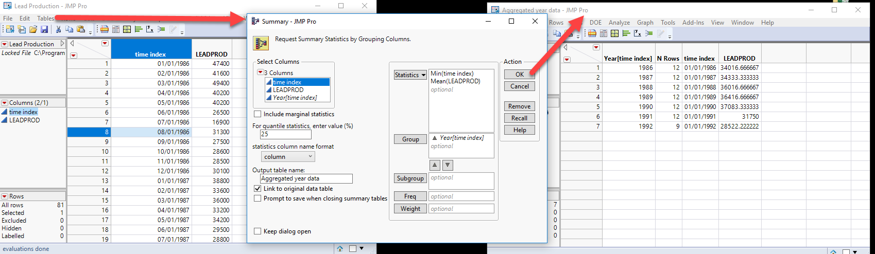The height and width of the screenshot is (254, 875).
Task: Open Statistics dropdown button
Action: 410,75
